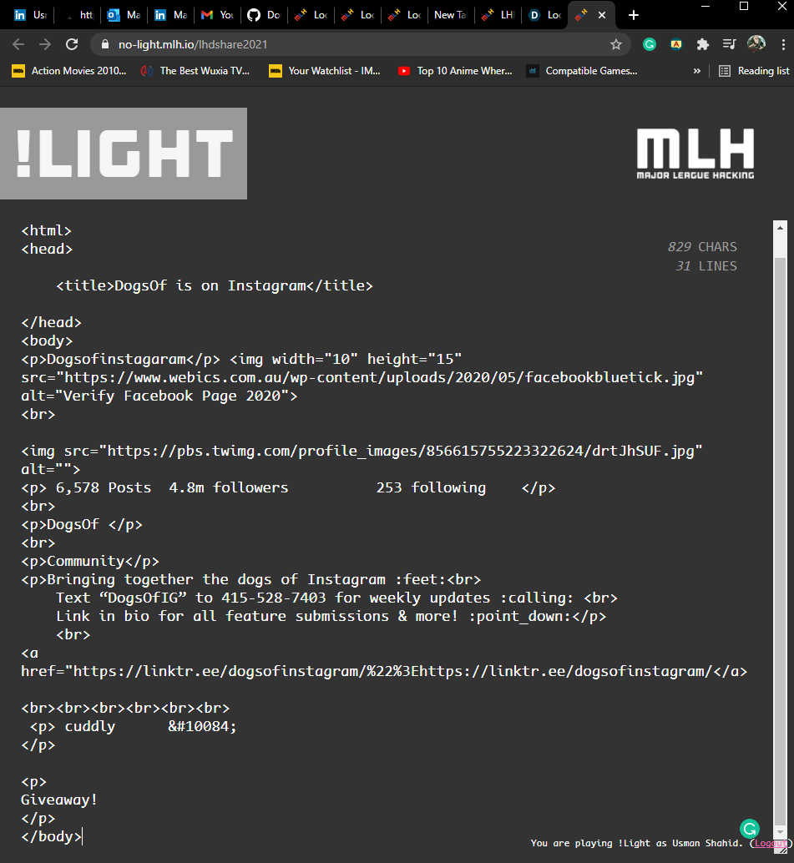Switch to the LHD tab
Image resolution: width=794 pixels, height=863 pixels.
(498, 15)
